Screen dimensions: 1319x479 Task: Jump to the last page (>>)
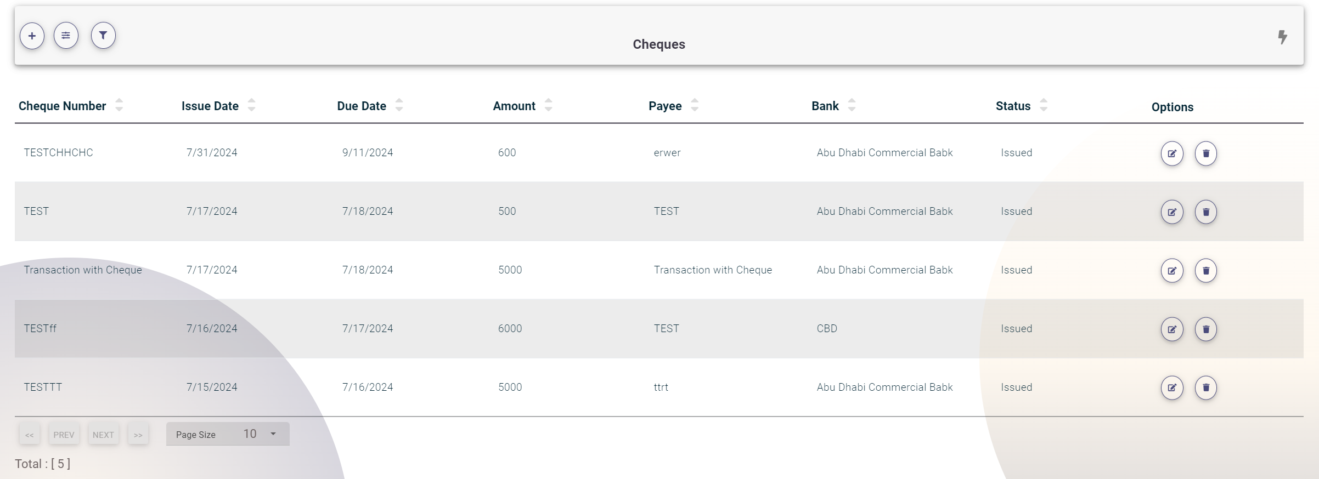pos(138,435)
